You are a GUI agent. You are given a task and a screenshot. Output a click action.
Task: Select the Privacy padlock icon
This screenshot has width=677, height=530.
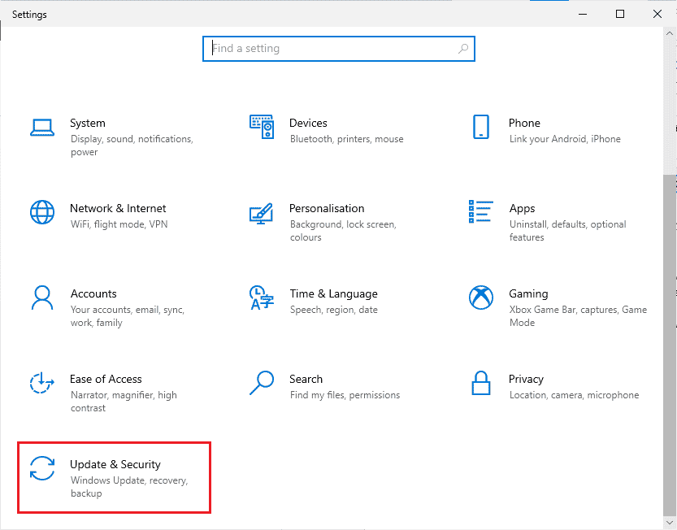click(x=481, y=383)
